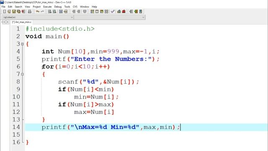
Task: Click the 'void main()' code line
Action: 47,36
